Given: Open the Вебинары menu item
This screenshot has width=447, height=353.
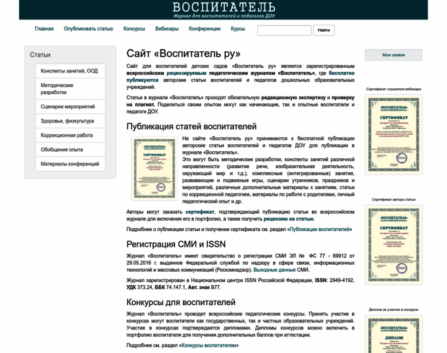Looking at the screenshot, I should [167, 29].
